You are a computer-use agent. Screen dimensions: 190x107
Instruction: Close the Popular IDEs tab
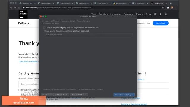91,3
